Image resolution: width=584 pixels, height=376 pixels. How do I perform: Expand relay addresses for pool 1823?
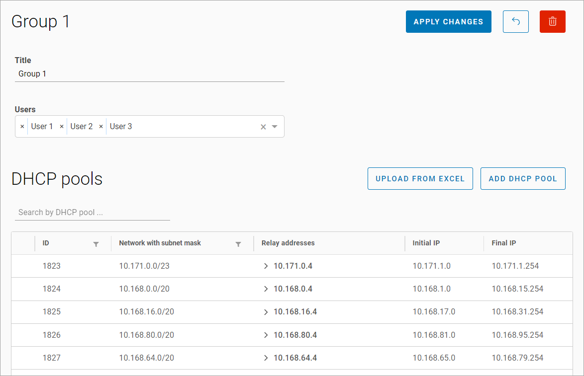(x=266, y=266)
